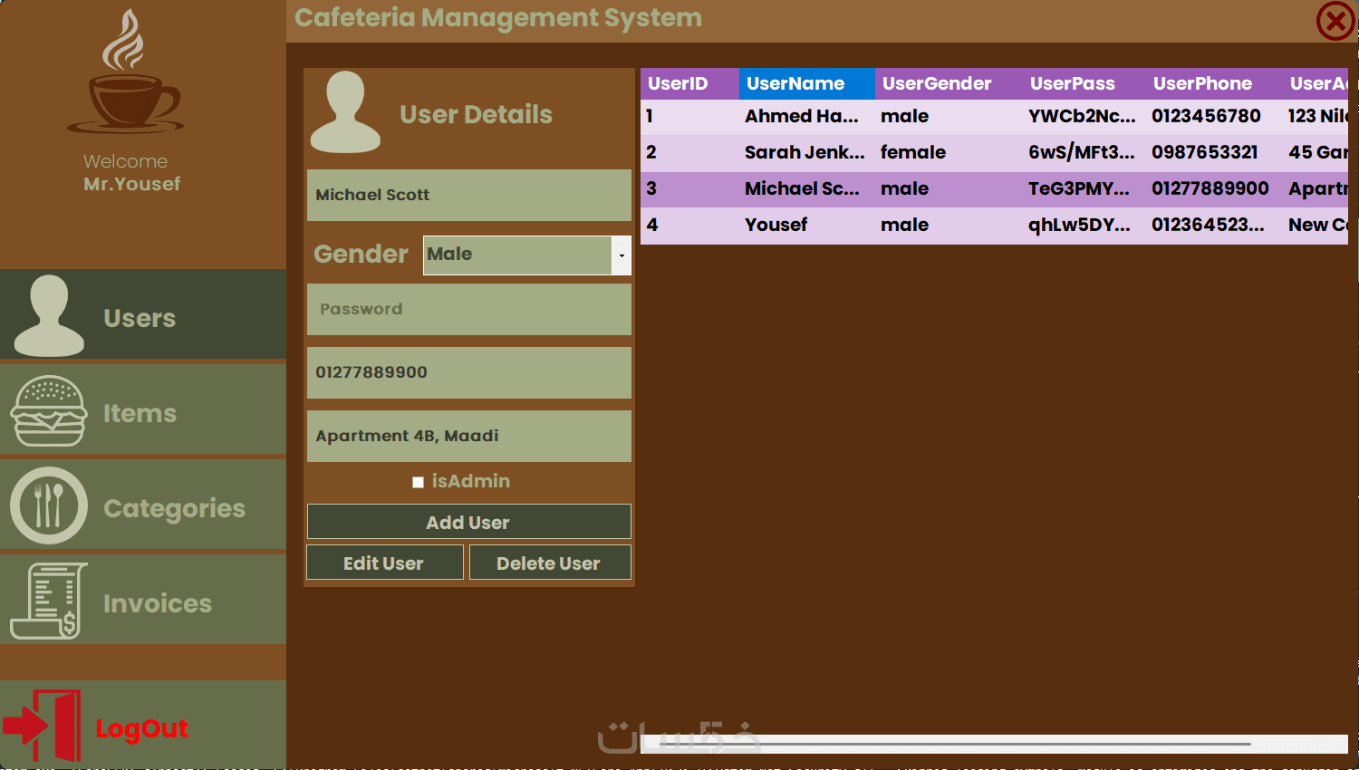The width and height of the screenshot is (1359, 770).
Task: Click the female gender cell
Action: click(x=949, y=152)
